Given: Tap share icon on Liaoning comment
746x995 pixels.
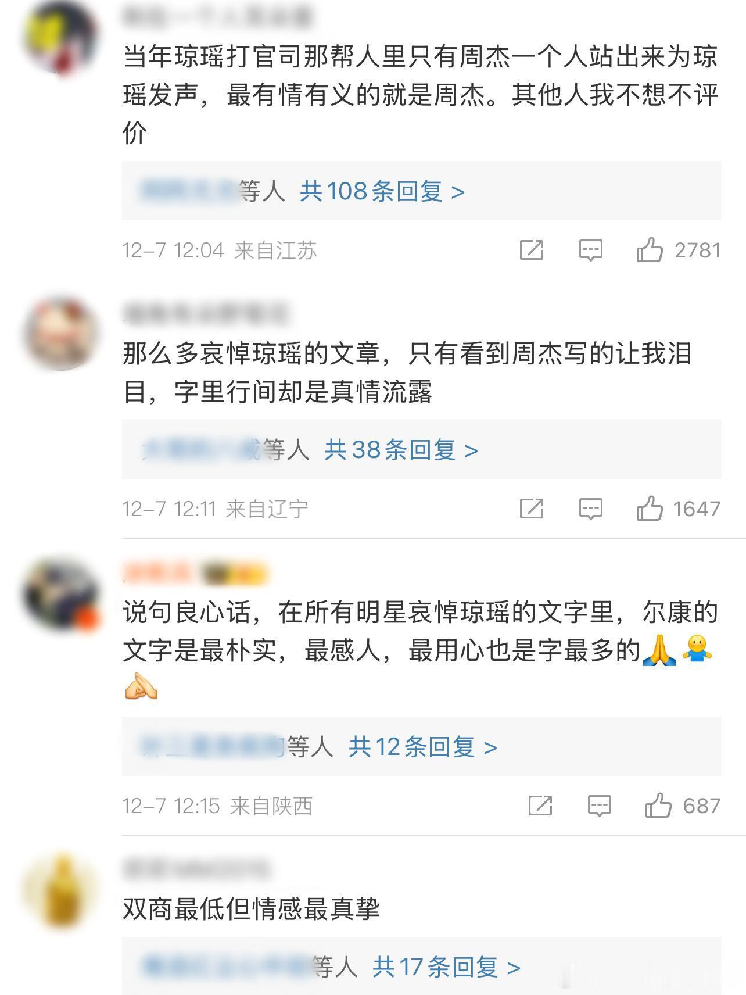Looking at the screenshot, I should (531, 508).
